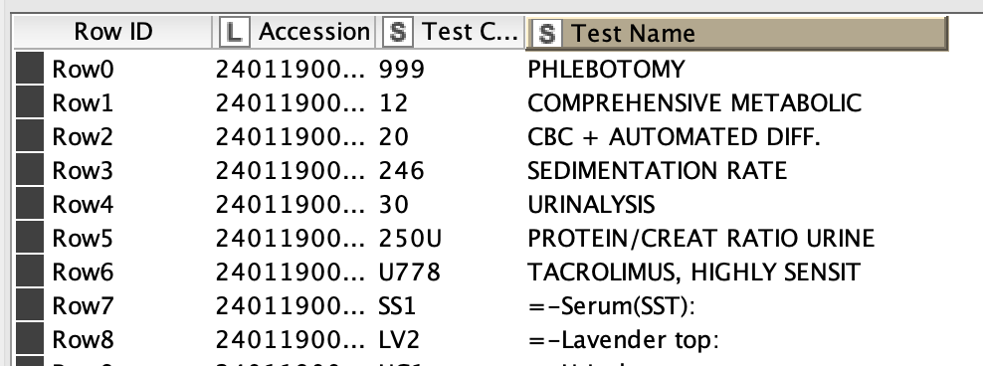Viewport: 983px width, 366px height.
Task: Select the dark square marker of Row8
Action: coord(30,339)
